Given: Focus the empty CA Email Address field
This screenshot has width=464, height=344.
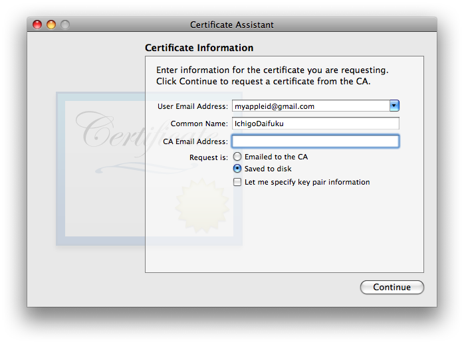Looking at the screenshot, I should coord(315,141).
